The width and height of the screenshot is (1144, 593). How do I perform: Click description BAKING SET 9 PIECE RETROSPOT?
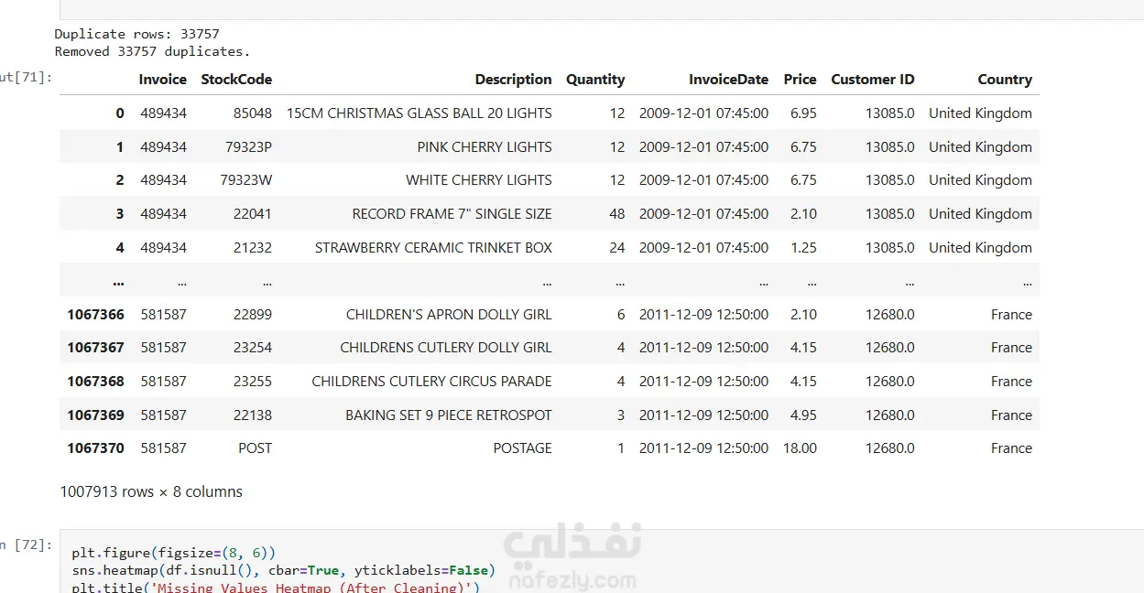tap(449, 415)
